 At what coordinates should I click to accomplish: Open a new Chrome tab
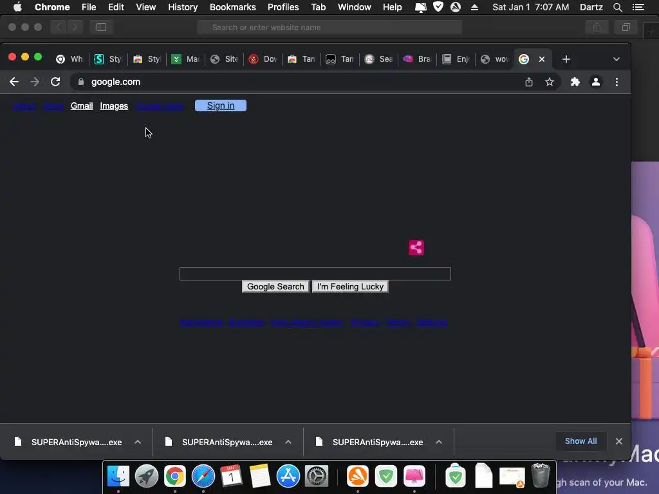point(566,59)
